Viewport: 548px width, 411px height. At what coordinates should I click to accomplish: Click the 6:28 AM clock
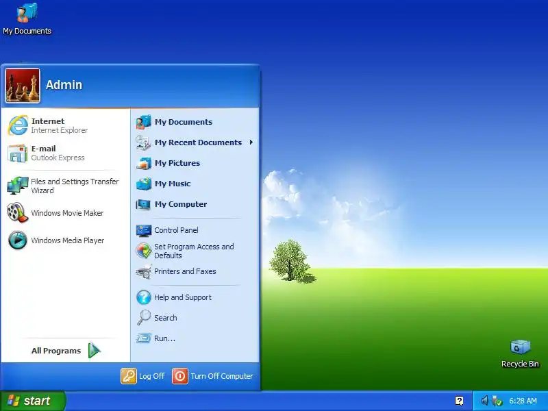[x=523, y=401]
